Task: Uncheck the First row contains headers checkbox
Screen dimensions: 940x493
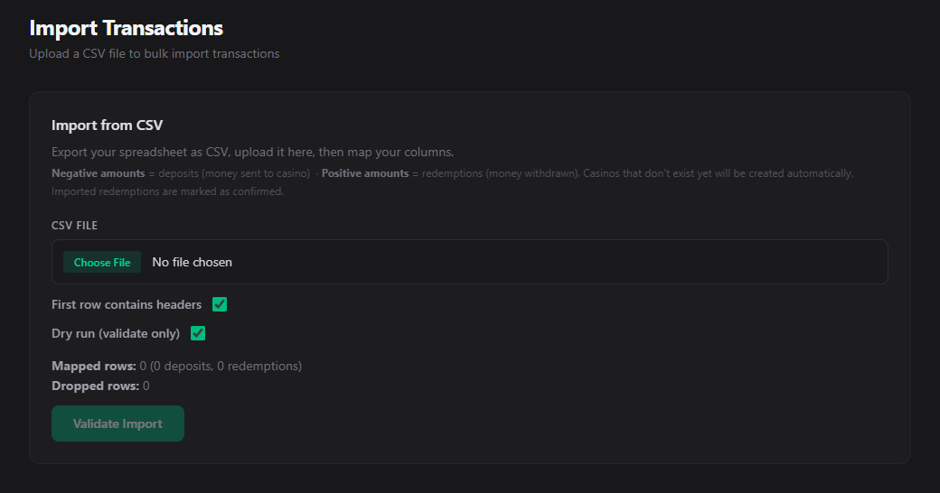Action: [x=219, y=304]
